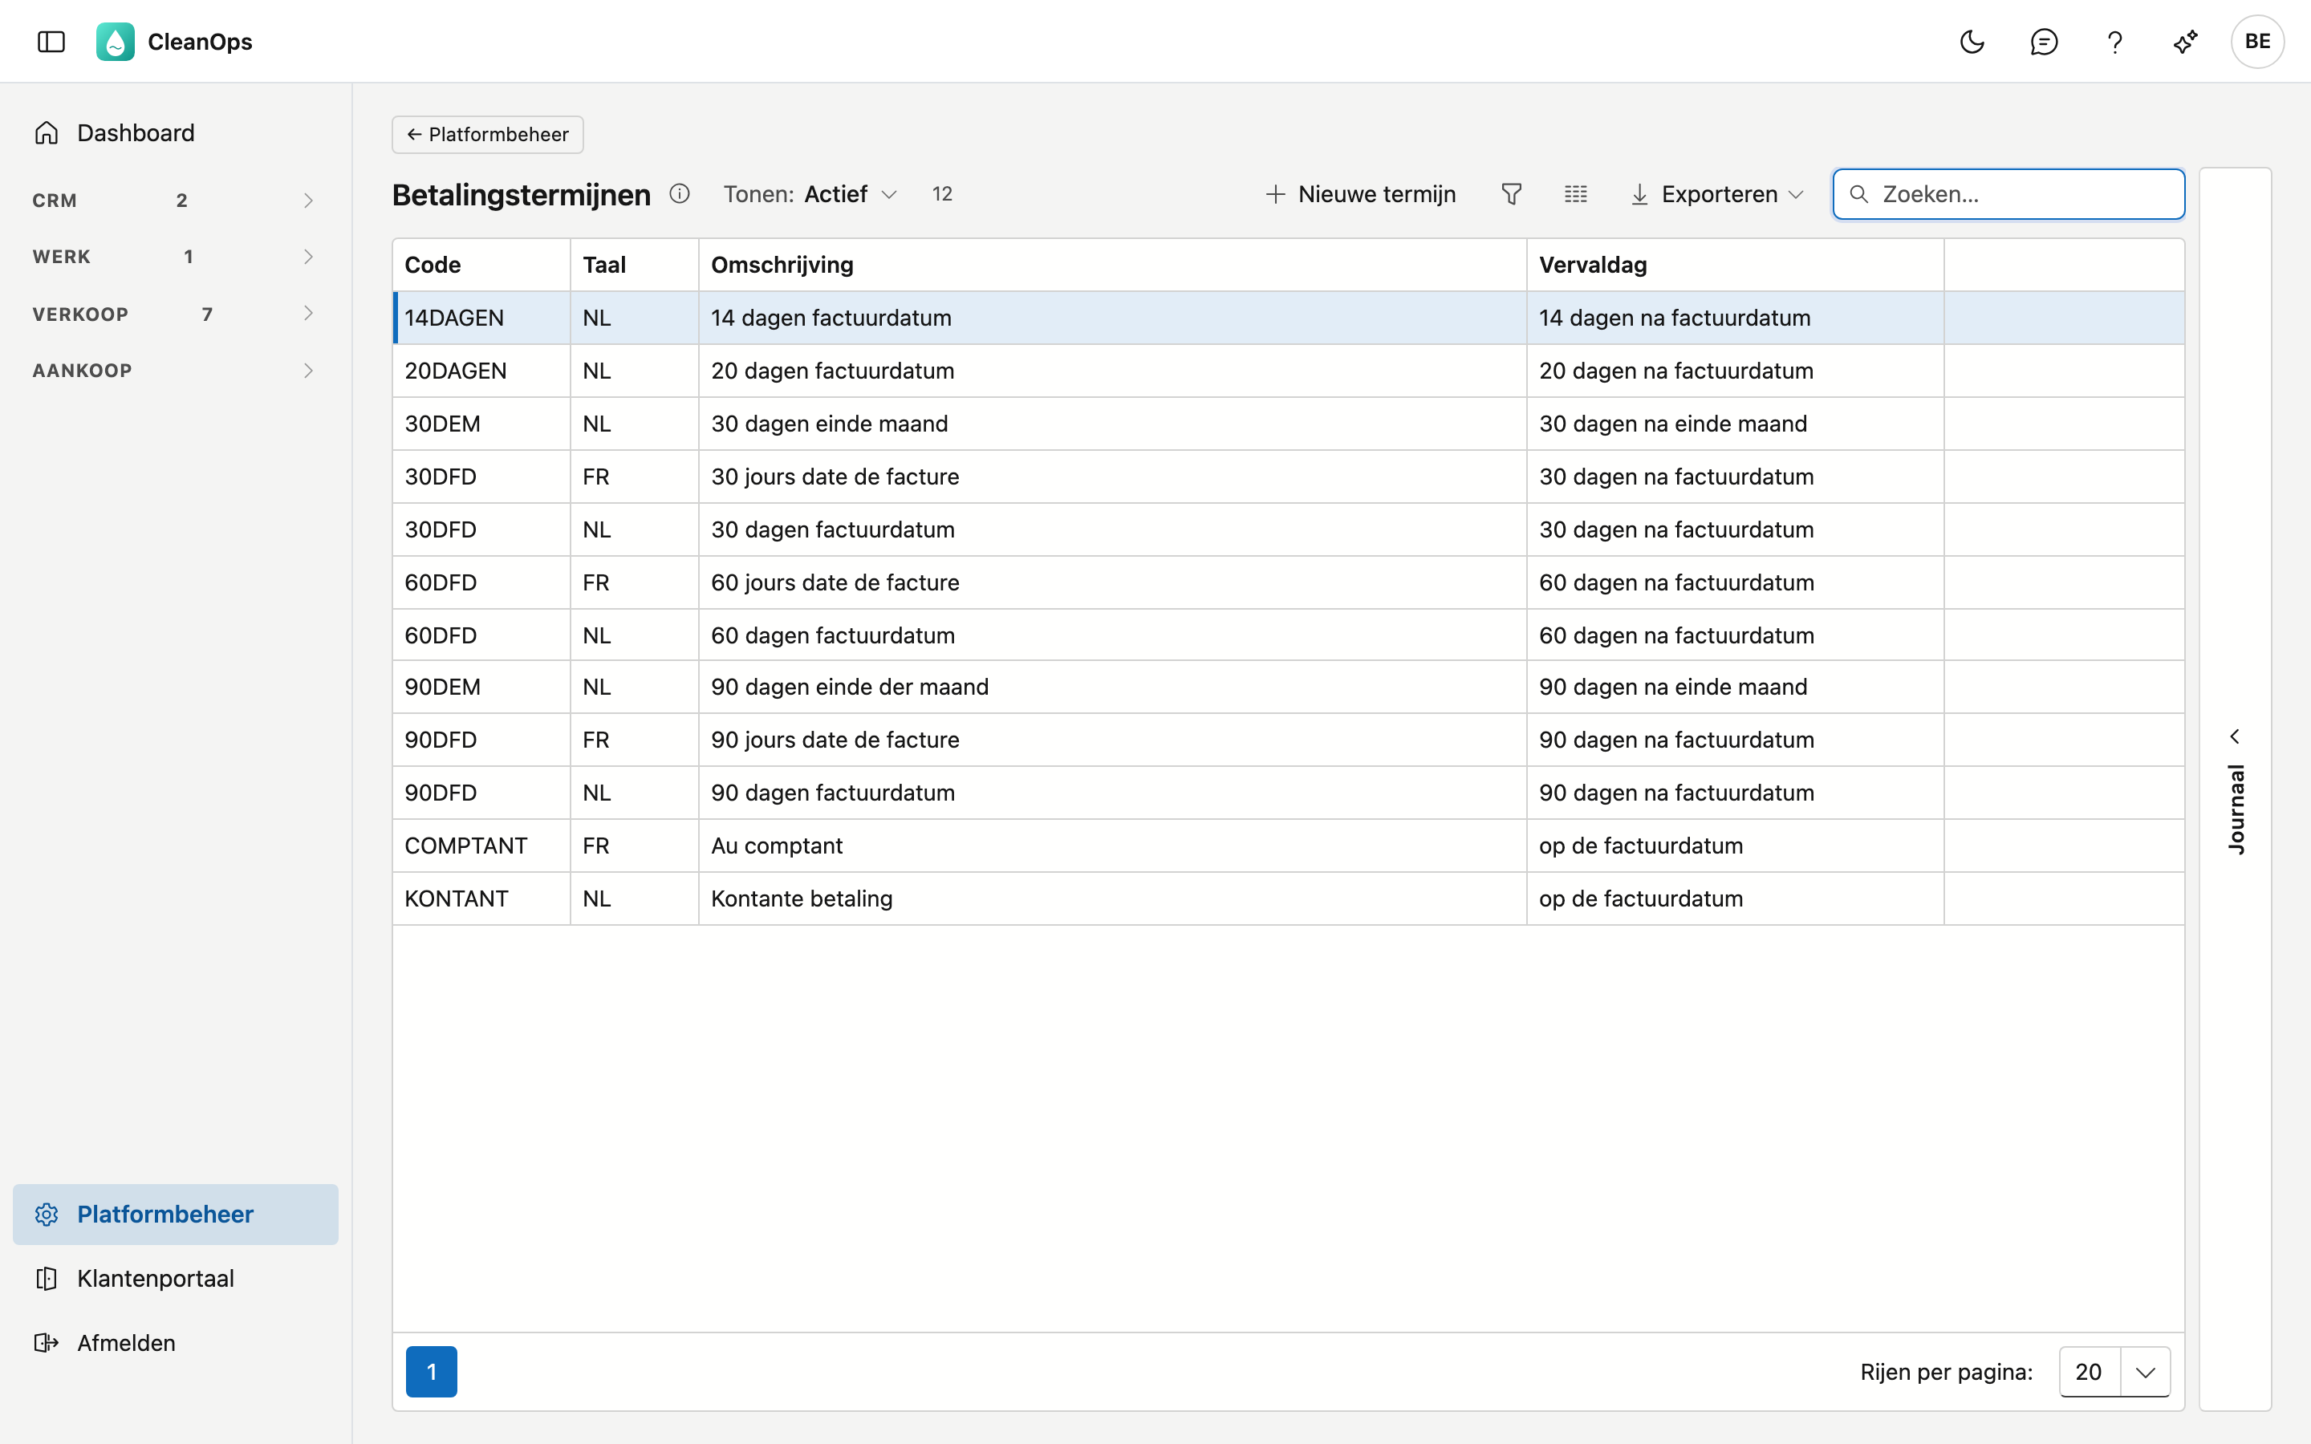This screenshot has height=1444, width=2311.
Task: Open the filter funnel icon
Action: [1511, 194]
